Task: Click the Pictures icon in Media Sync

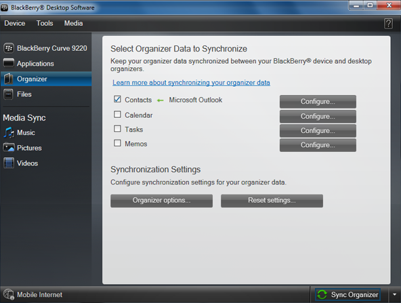Action: (x=9, y=148)
